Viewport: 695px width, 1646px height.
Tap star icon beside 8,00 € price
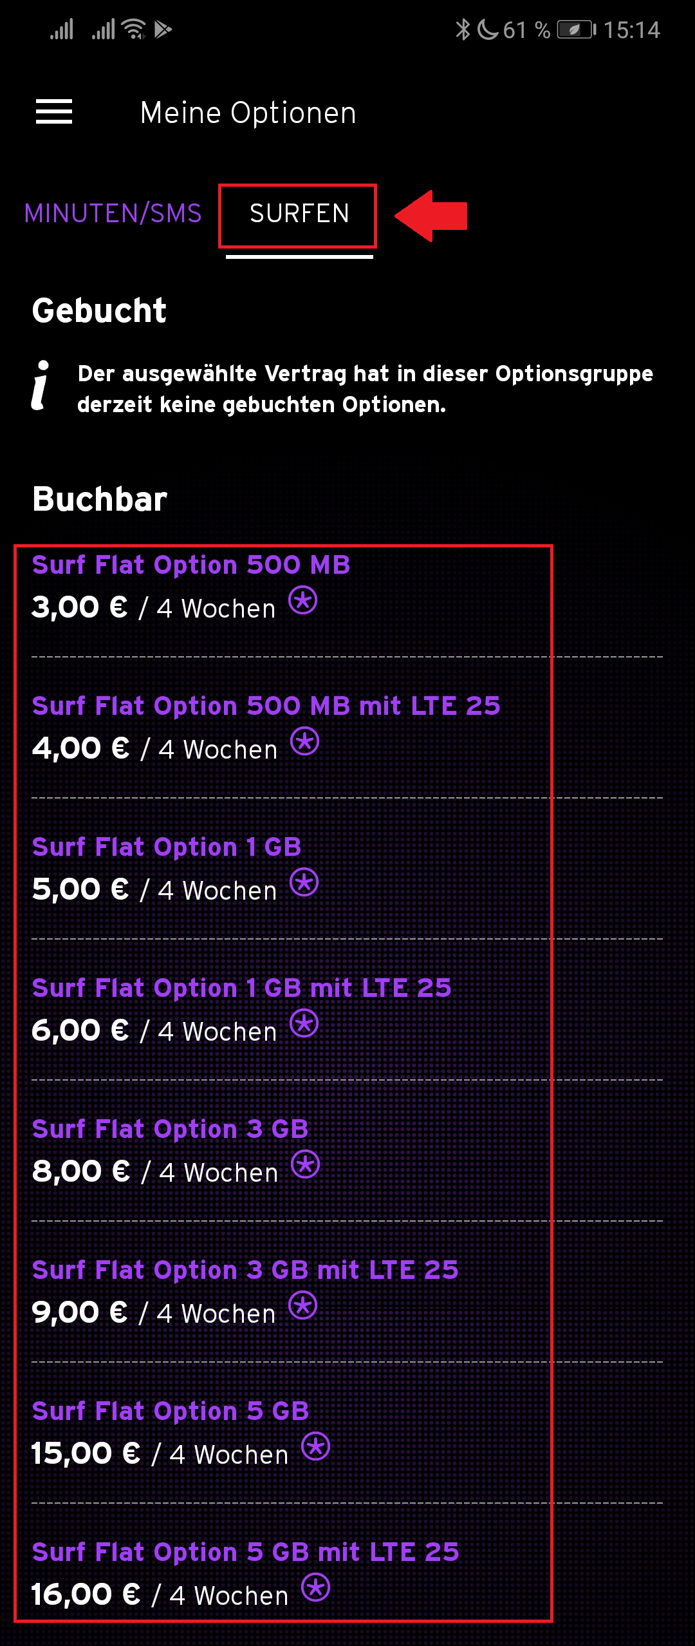tap(305, 1165)
